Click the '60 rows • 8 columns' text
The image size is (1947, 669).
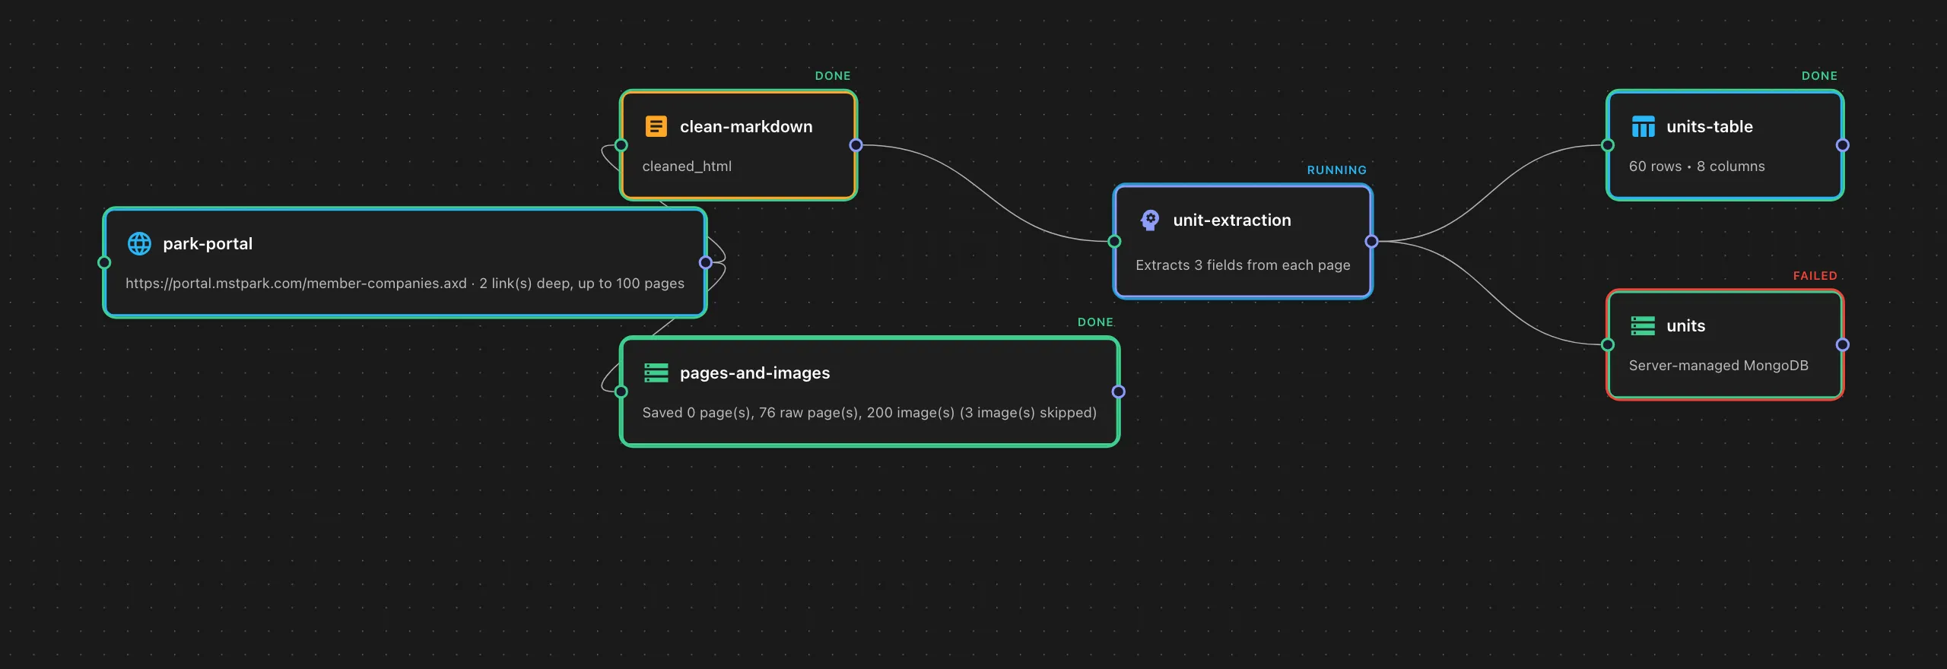[1697, 166]
